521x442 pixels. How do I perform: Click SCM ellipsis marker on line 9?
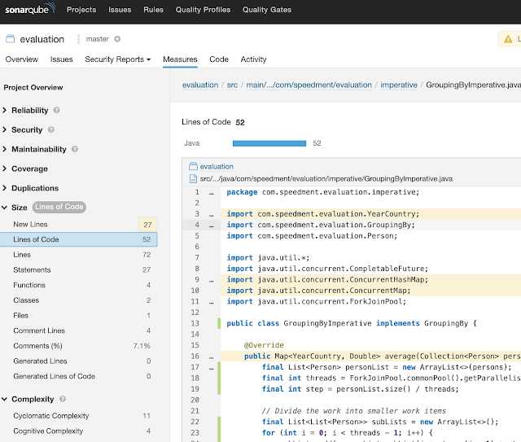pos(212,281)
